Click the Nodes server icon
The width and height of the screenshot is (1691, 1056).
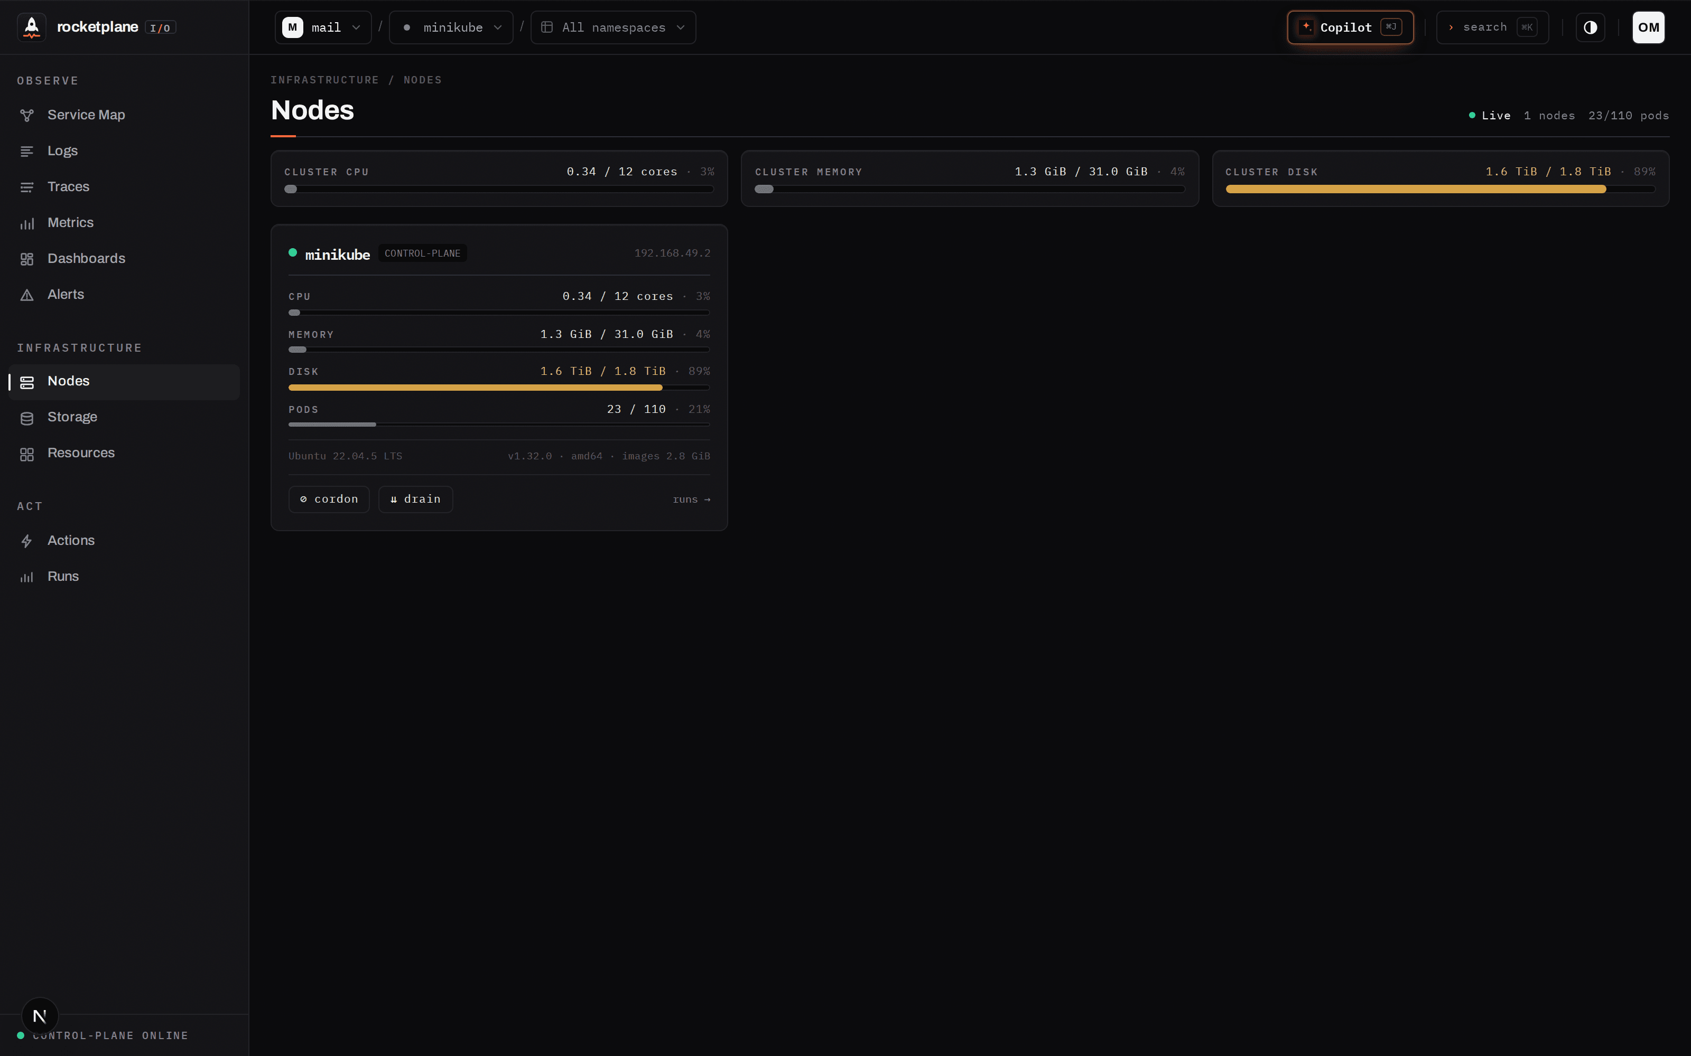point(26,382)
